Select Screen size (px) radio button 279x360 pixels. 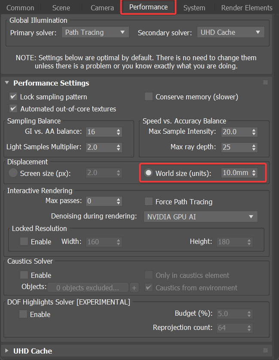click(x=13, y=173)
